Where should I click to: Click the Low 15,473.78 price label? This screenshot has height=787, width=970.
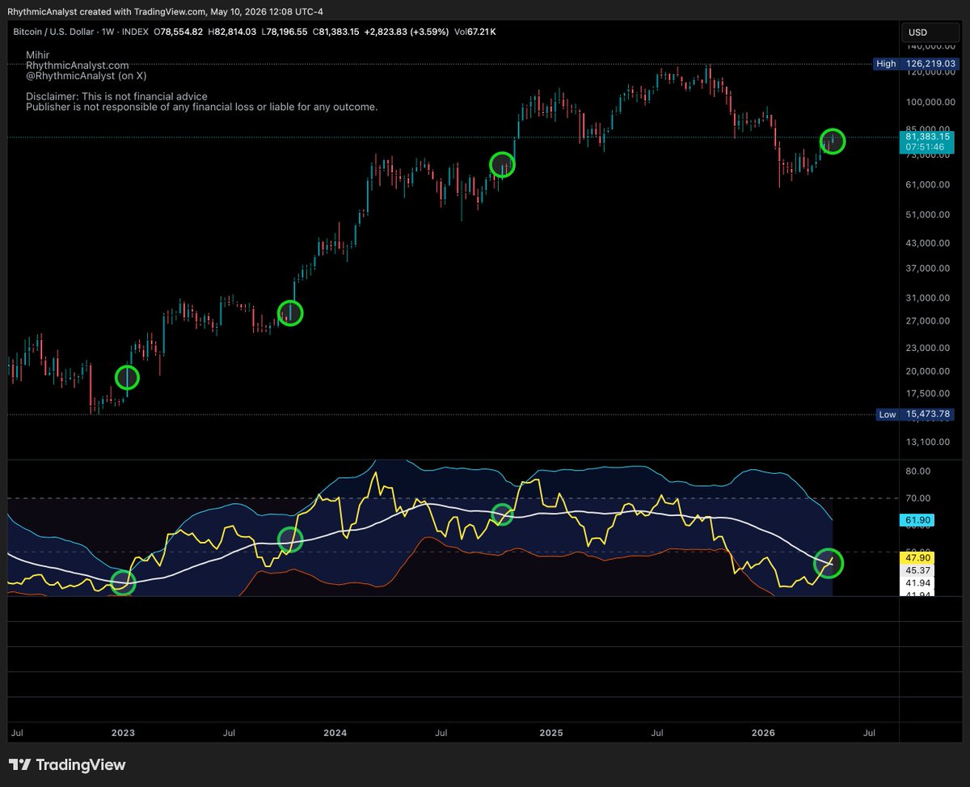(x=916, y=414)
